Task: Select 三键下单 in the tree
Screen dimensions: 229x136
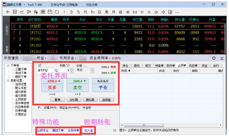Action: [x=21, y=69]
